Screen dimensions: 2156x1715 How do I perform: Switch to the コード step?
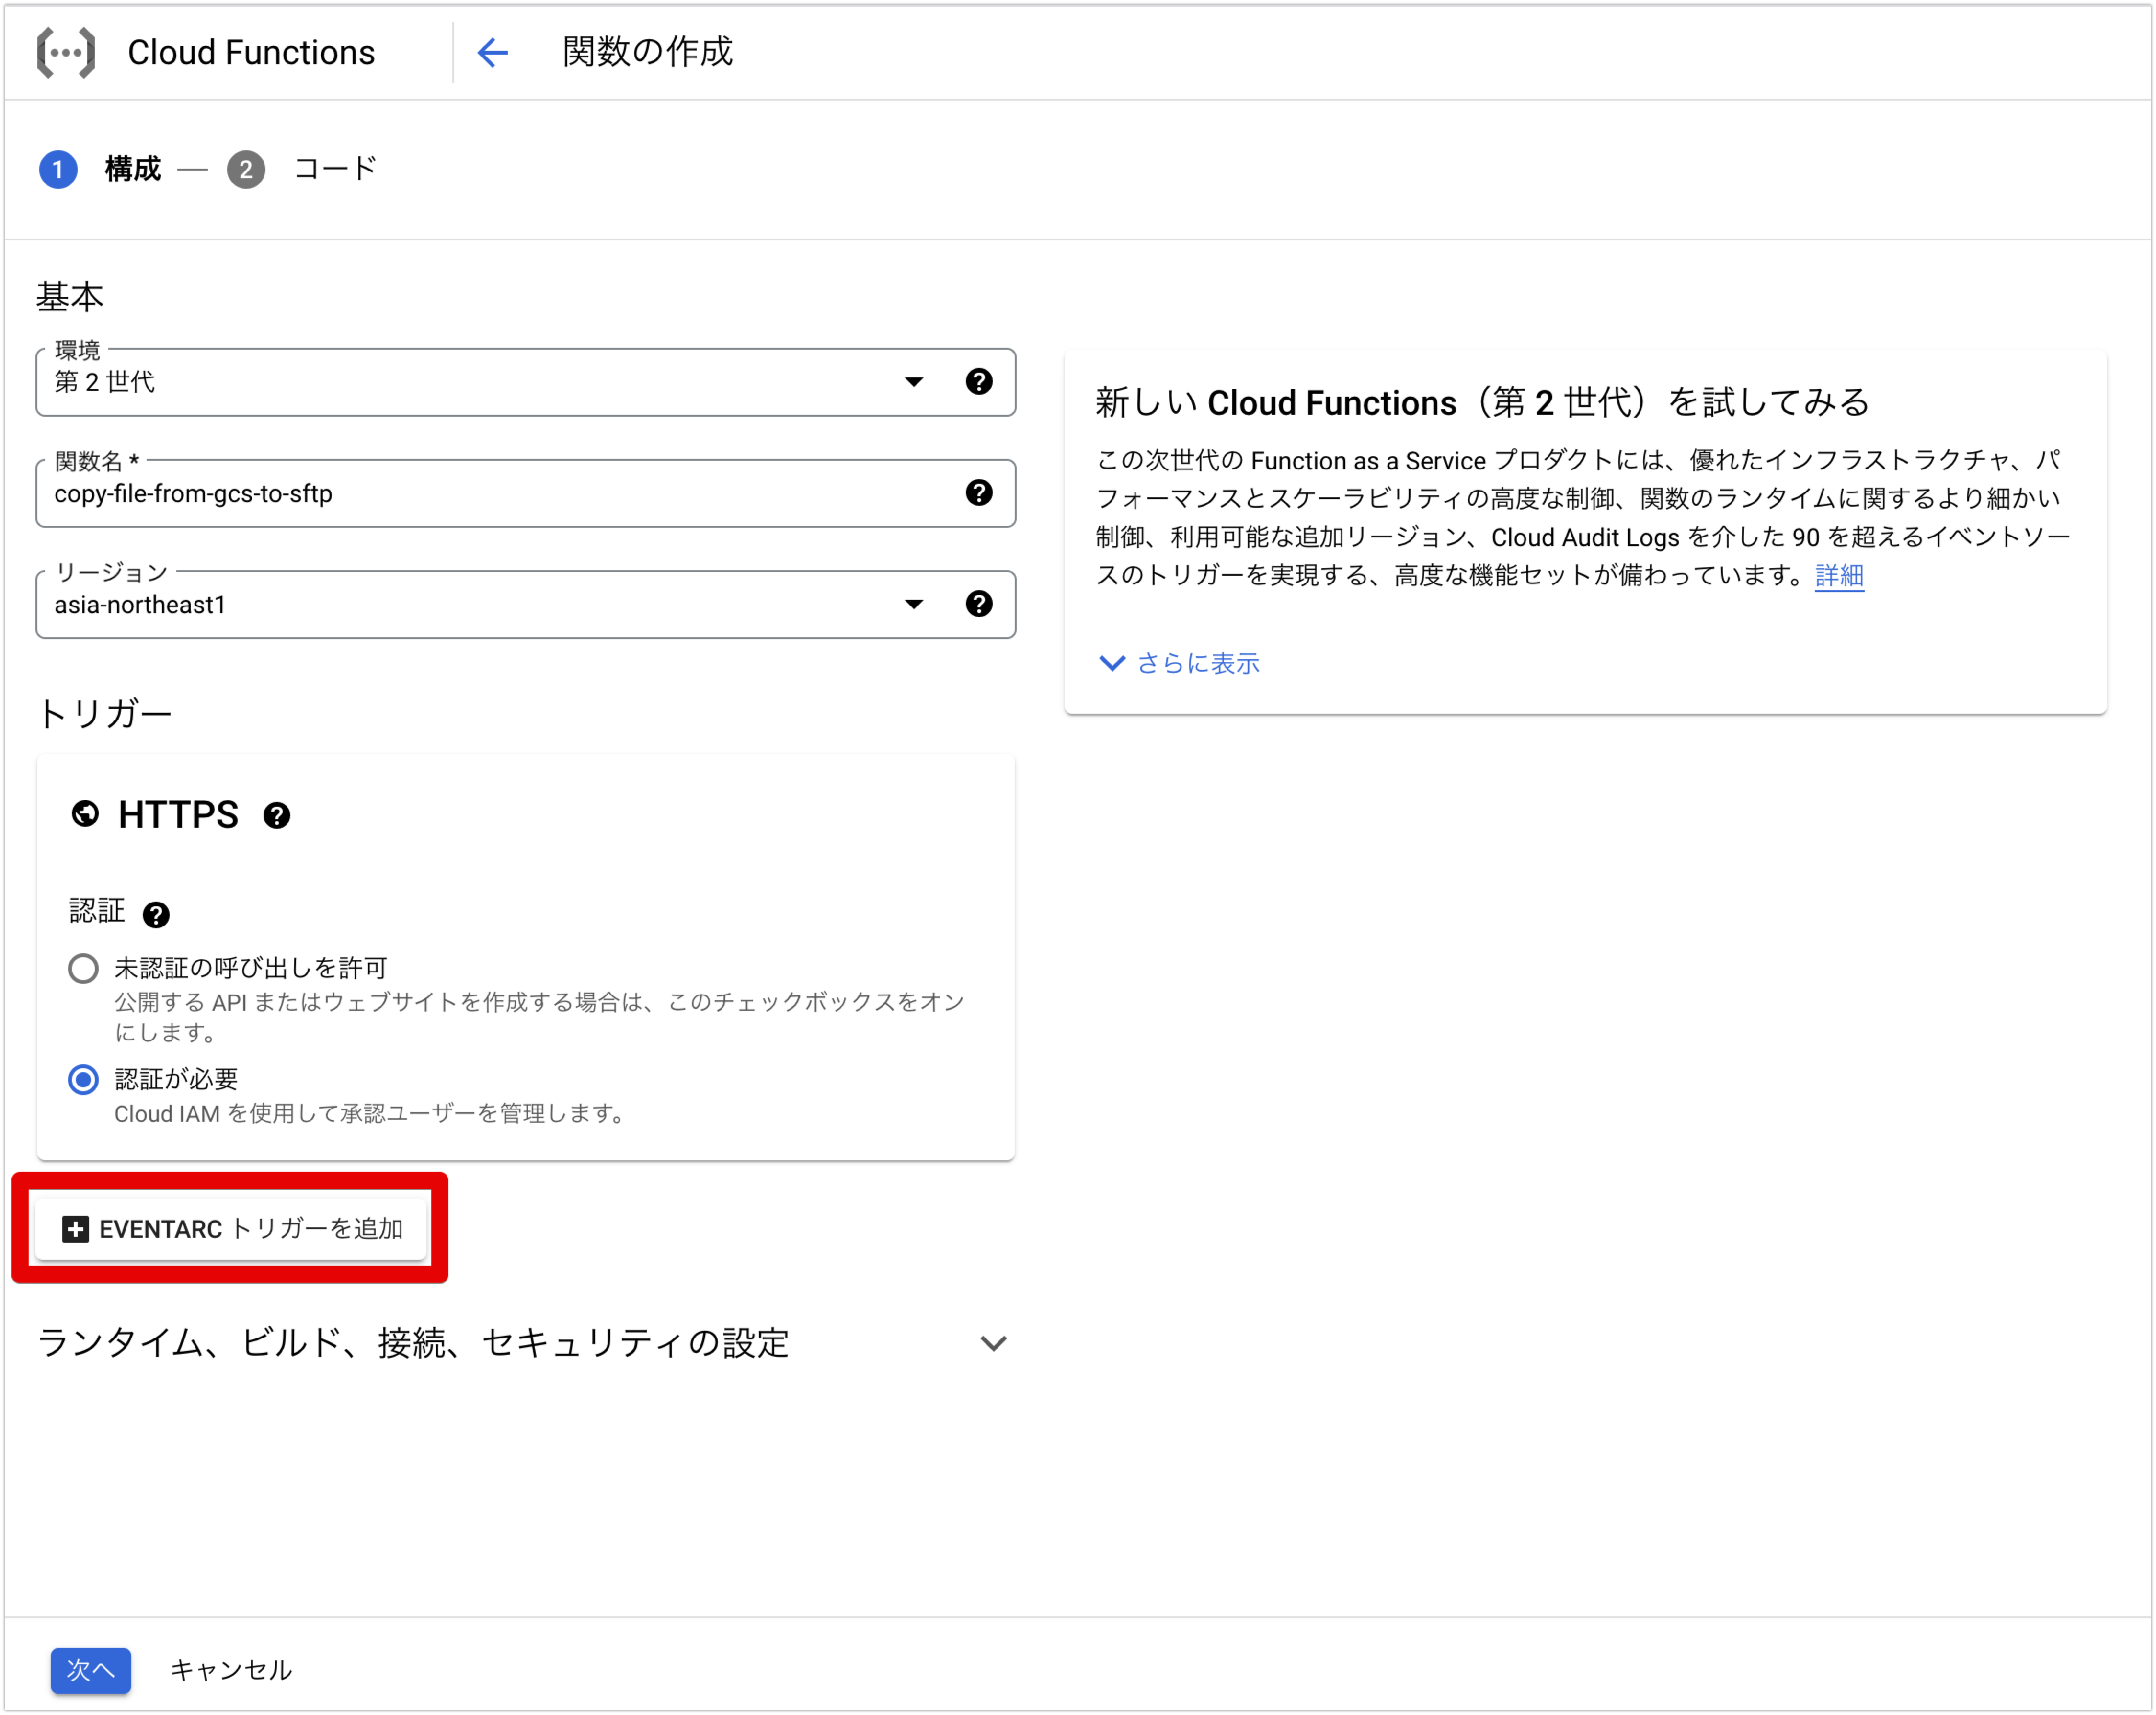pyautogui.click(x=336, y=168)
